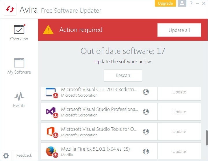Open globe link for Visual Studio Tools for Office

coord(146,132)
